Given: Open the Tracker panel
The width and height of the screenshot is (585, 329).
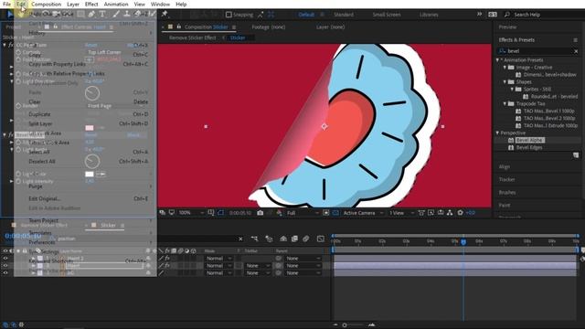Looking at the screenshot, I should pos(506,179).
